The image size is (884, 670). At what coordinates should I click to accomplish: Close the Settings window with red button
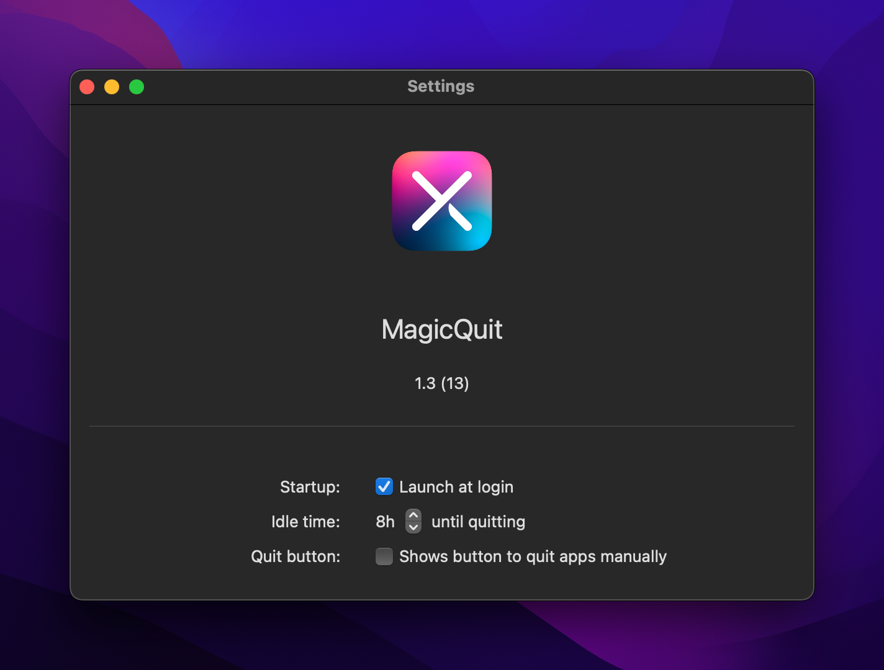[x=87, y=87]
